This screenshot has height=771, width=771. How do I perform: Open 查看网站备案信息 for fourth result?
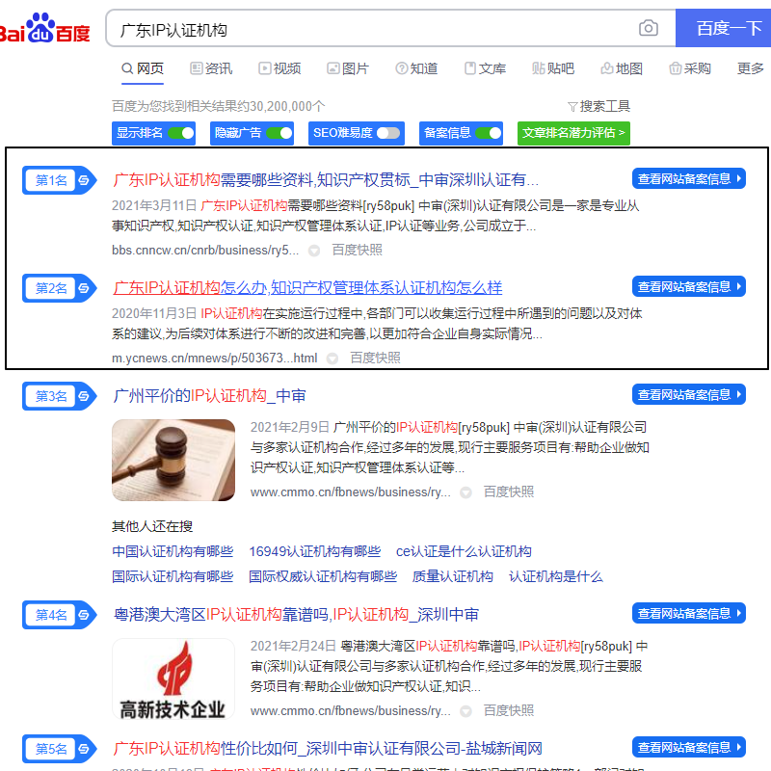click(x=689, y=613)
